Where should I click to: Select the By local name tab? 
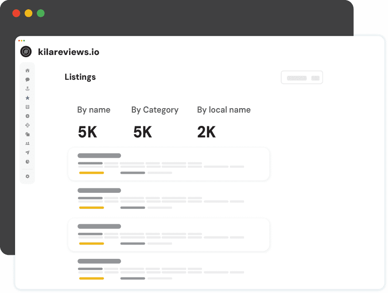(x=224, y=110)
